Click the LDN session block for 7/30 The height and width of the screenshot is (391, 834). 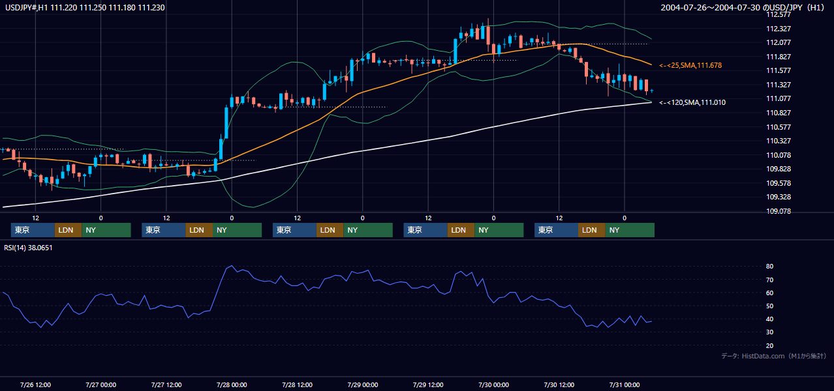(x=592, y=230)
